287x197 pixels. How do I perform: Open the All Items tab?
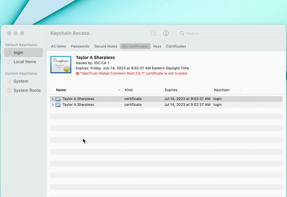pyautogui.click(x=58, y=46)
